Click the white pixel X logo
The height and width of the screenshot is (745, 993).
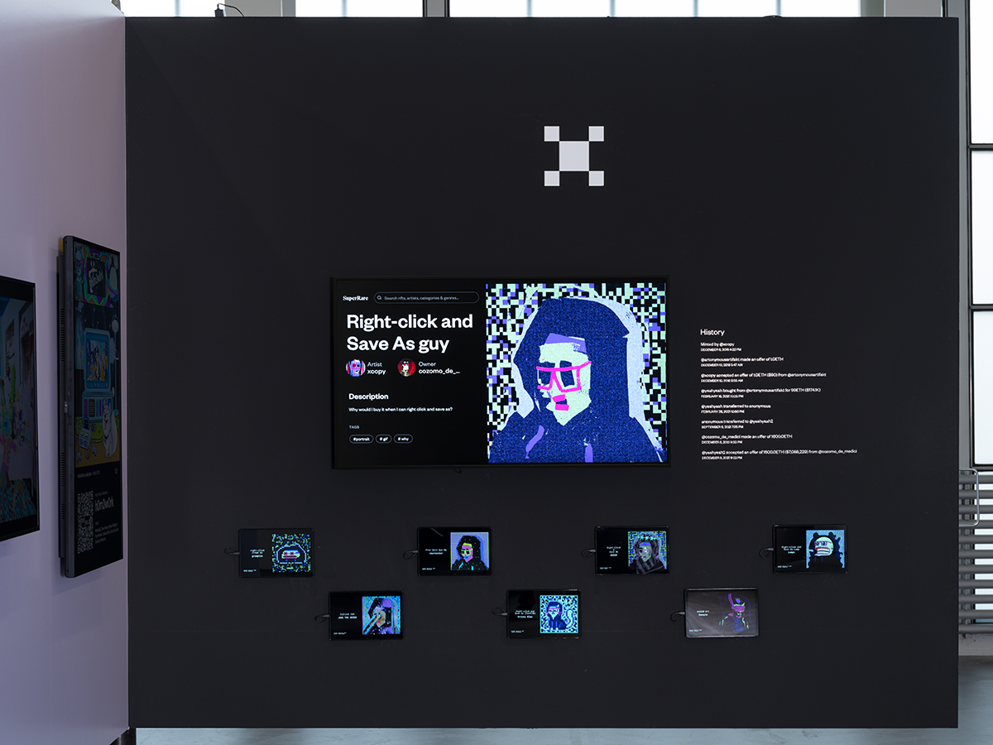point(573,156)
